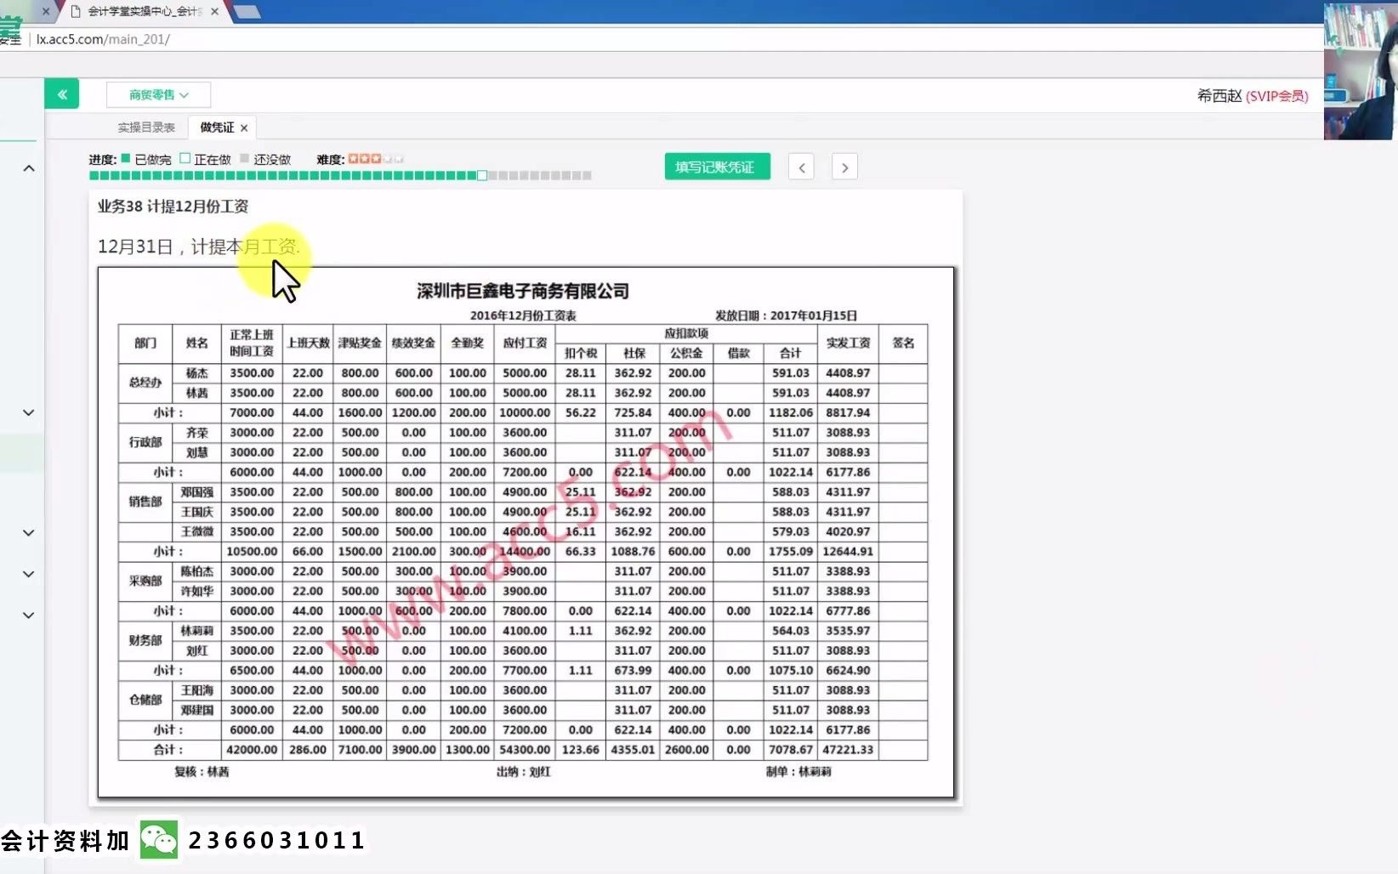Select the 全勤奖 column header
Image resolution: width=1398 pixels, height=874 pixels.
click(468, 343)
